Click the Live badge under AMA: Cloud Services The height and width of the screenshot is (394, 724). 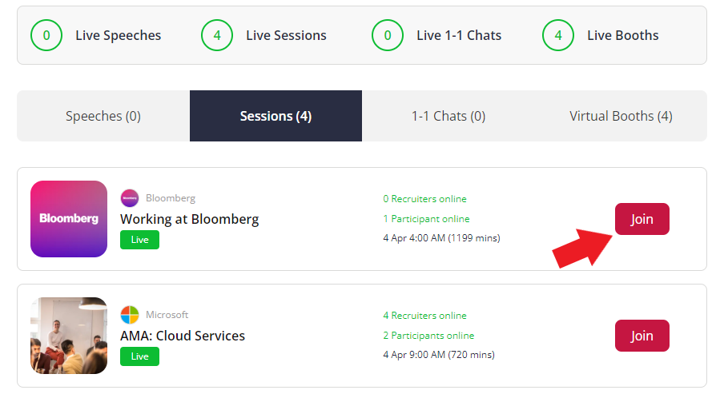pos(139,356)
